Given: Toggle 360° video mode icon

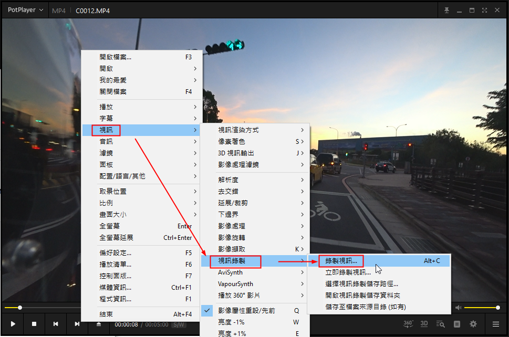Looking at the screenshot, I should (x=408, y=324).
